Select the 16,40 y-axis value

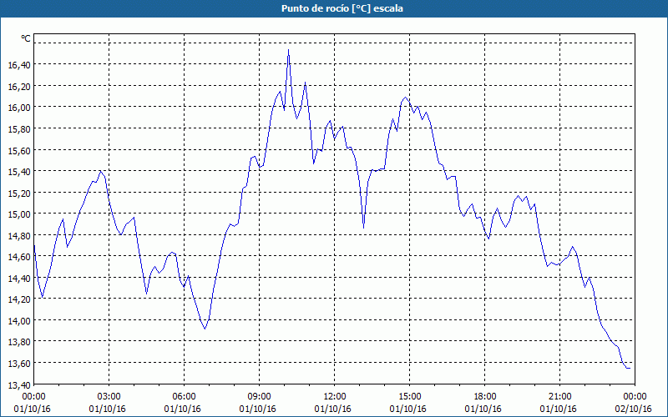[x=19, y=65]
